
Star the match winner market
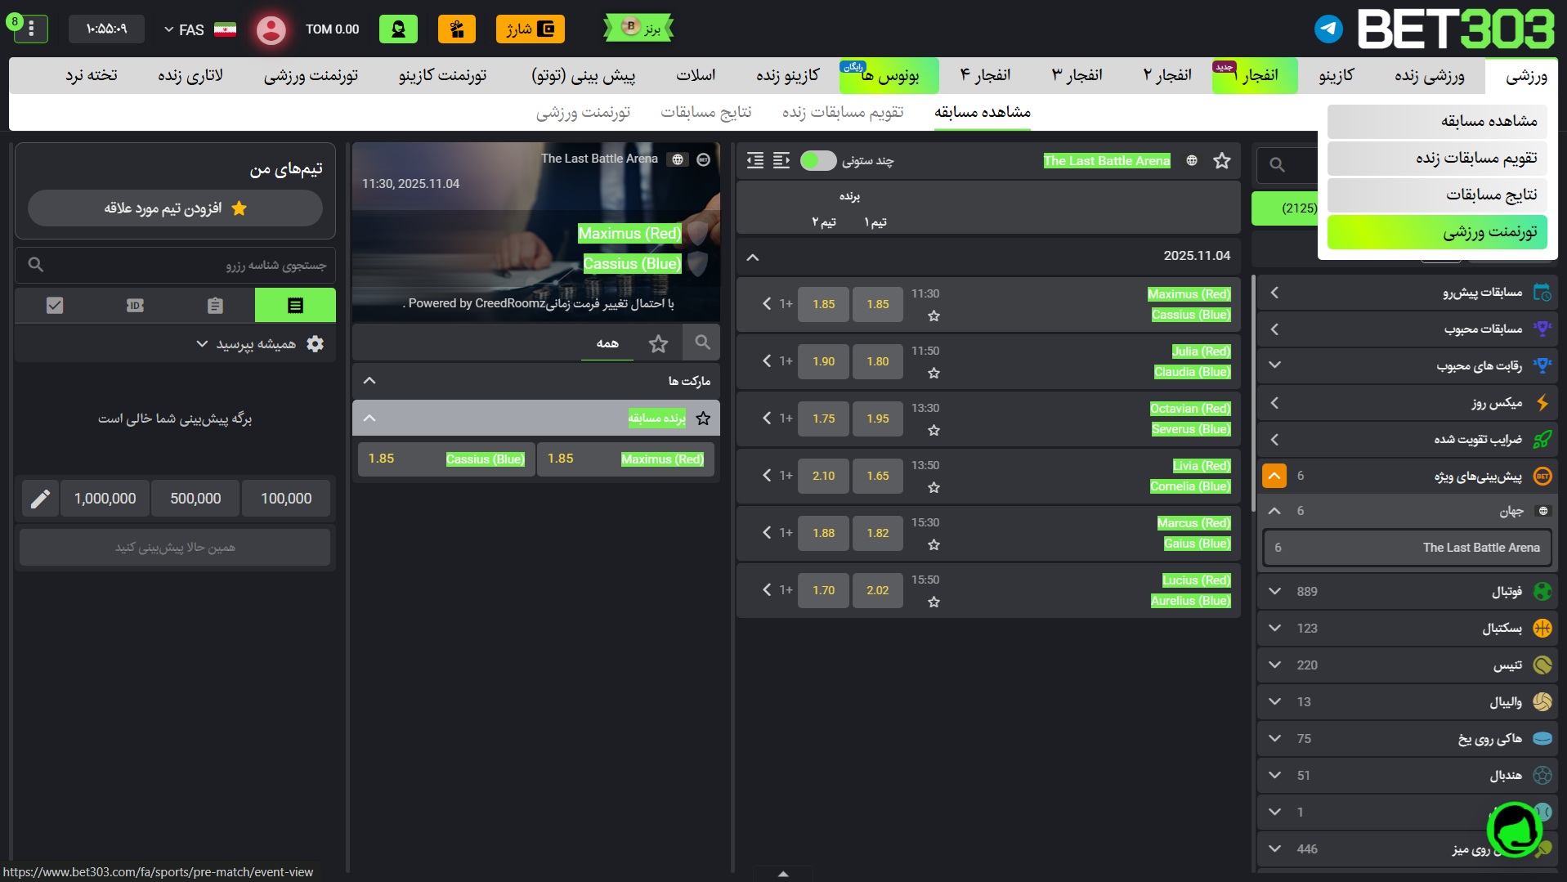(x=703, y=419)
